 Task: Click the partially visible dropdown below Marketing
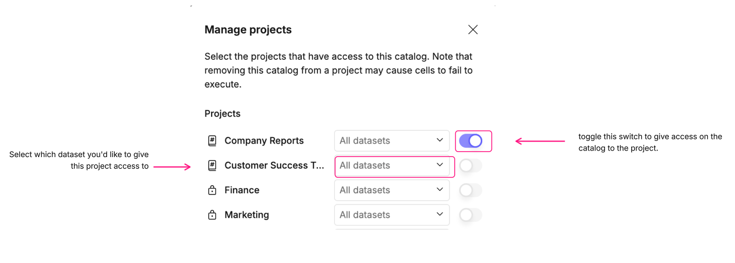pos(392,229)
